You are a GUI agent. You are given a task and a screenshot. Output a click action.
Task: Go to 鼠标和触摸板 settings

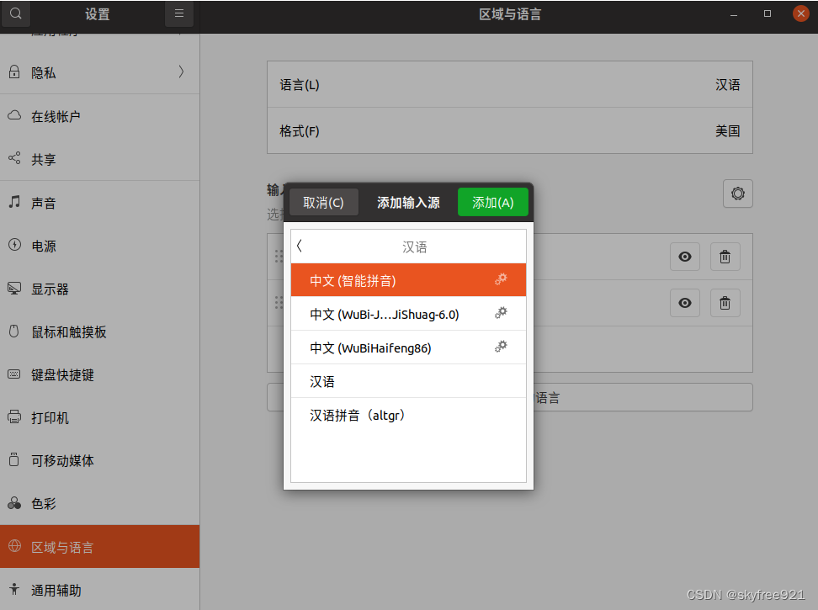99,332
